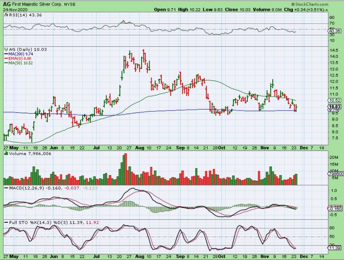Click the volume value tag on the volume axis
This screenshot has height=260, width=344.
[x=336, y=173]
